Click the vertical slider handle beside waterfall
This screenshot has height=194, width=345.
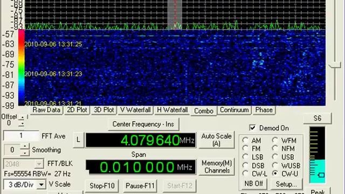(334, 66)
